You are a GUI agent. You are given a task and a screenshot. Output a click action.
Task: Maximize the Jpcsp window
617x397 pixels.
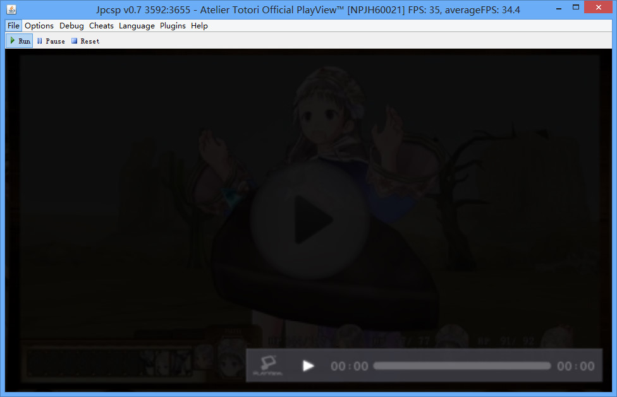tap(576, 8)
